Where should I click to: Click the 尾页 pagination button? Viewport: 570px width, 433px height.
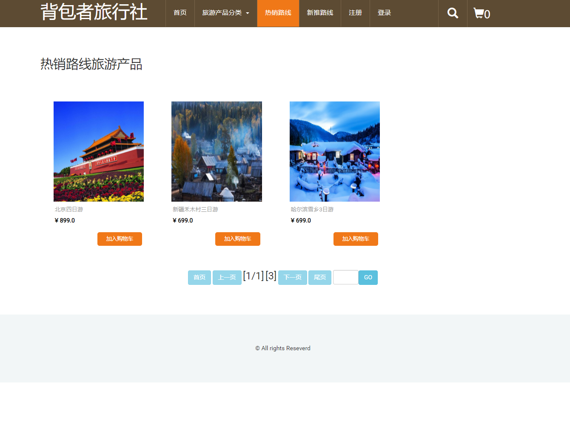(320, 277)
